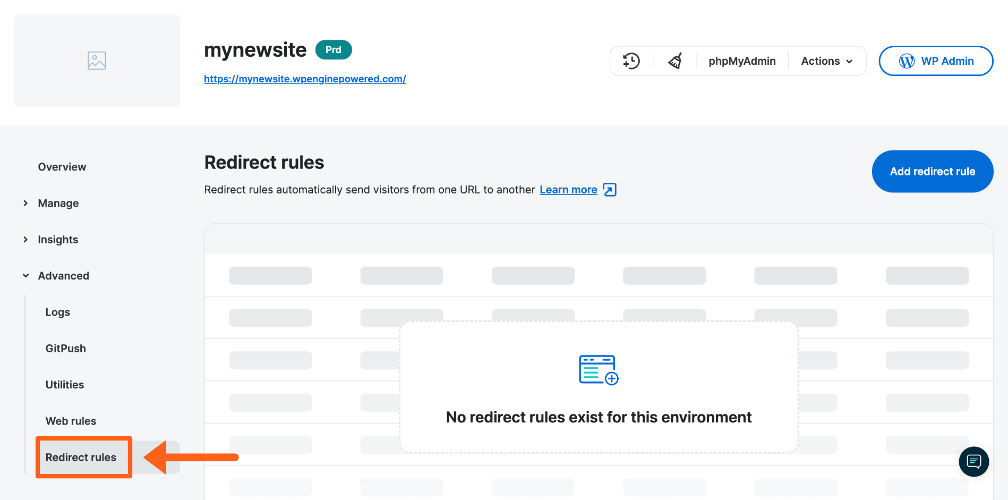Open Utilities in the sidebar
This screenshot has height=500, width=1008.
coord(64,385)
